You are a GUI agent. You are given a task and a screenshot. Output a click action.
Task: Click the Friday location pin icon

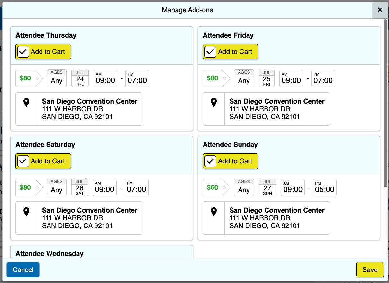[213, 103]
